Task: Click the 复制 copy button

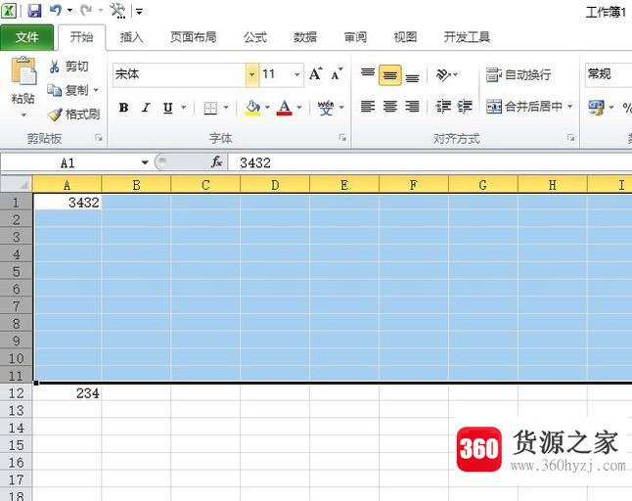Action: click(x=68, y=90)
